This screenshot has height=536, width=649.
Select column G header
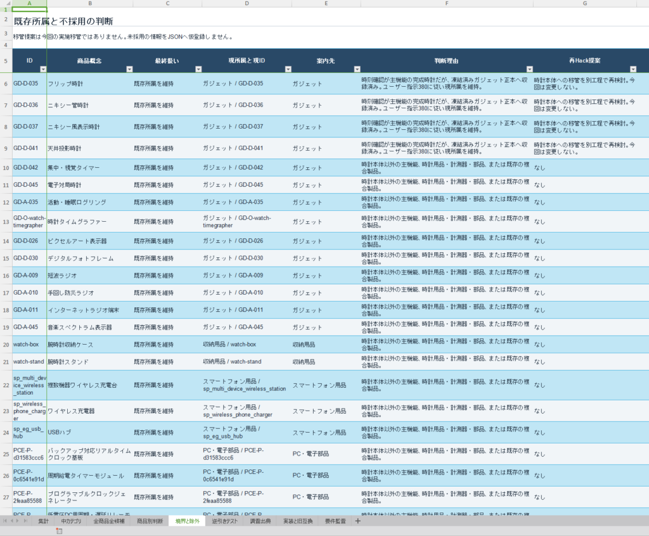585,3
